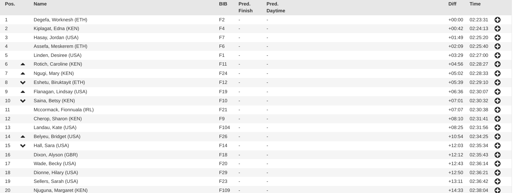Click plus icon for Flanagan, Lindsay

click(x=497, y=92)
